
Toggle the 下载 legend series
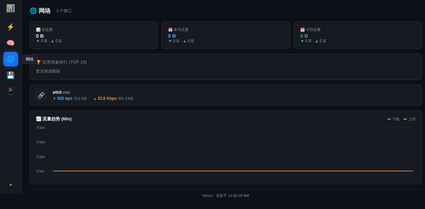393,119
